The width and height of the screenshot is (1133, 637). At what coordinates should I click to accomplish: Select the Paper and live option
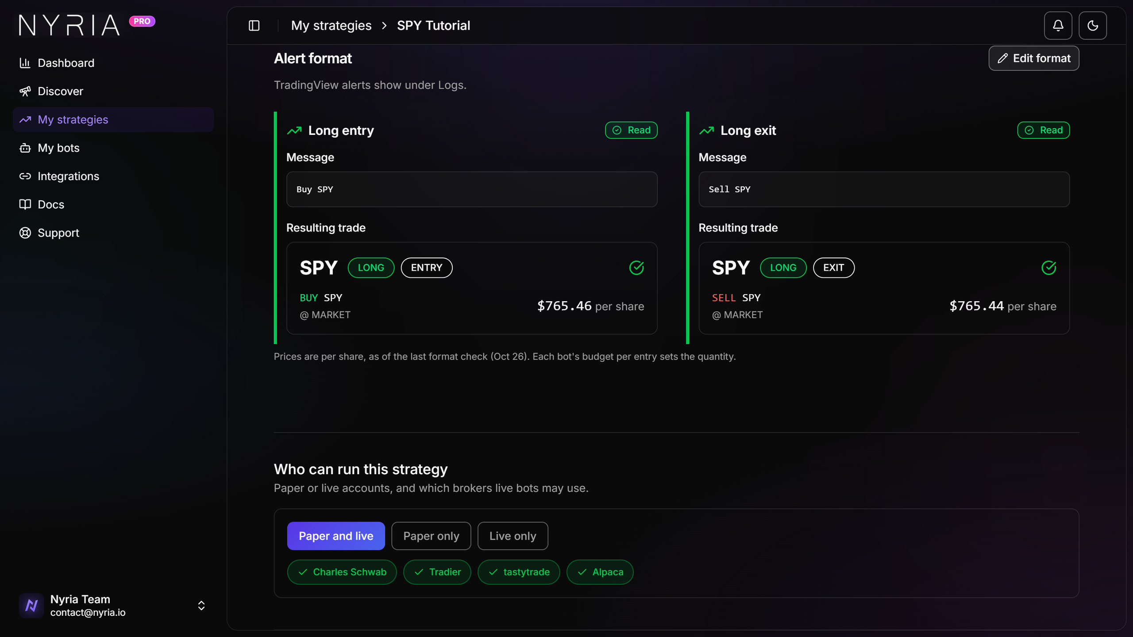(x=336, y=536)
